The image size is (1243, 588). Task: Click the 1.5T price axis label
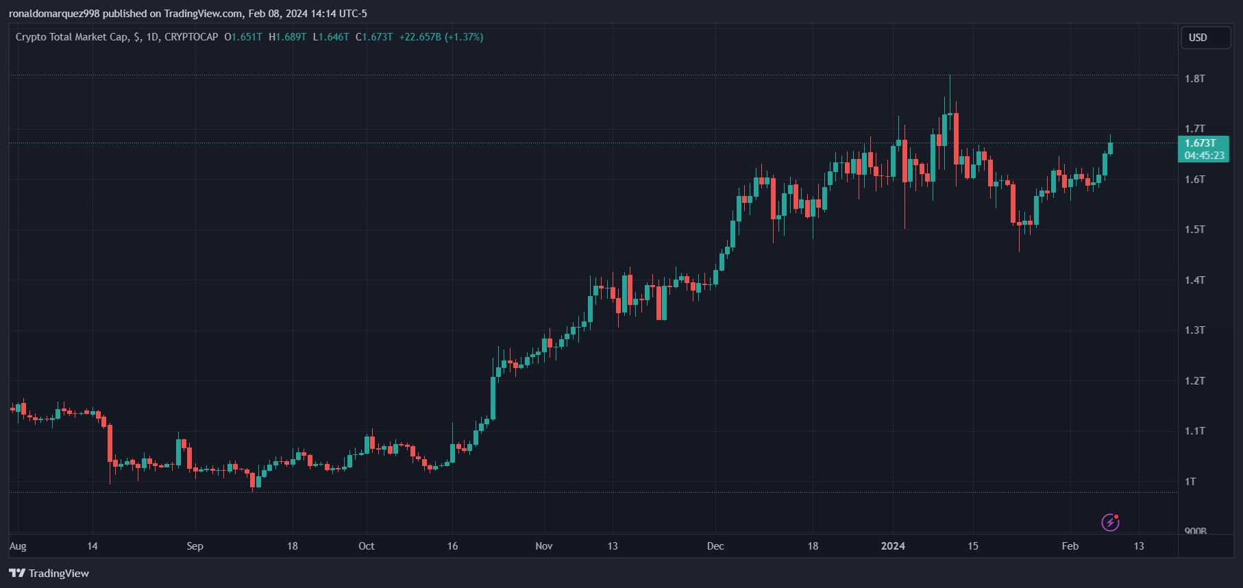(1194, 230)
